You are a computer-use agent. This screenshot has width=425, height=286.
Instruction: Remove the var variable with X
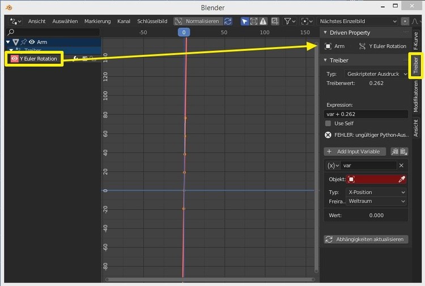point(401,166)
